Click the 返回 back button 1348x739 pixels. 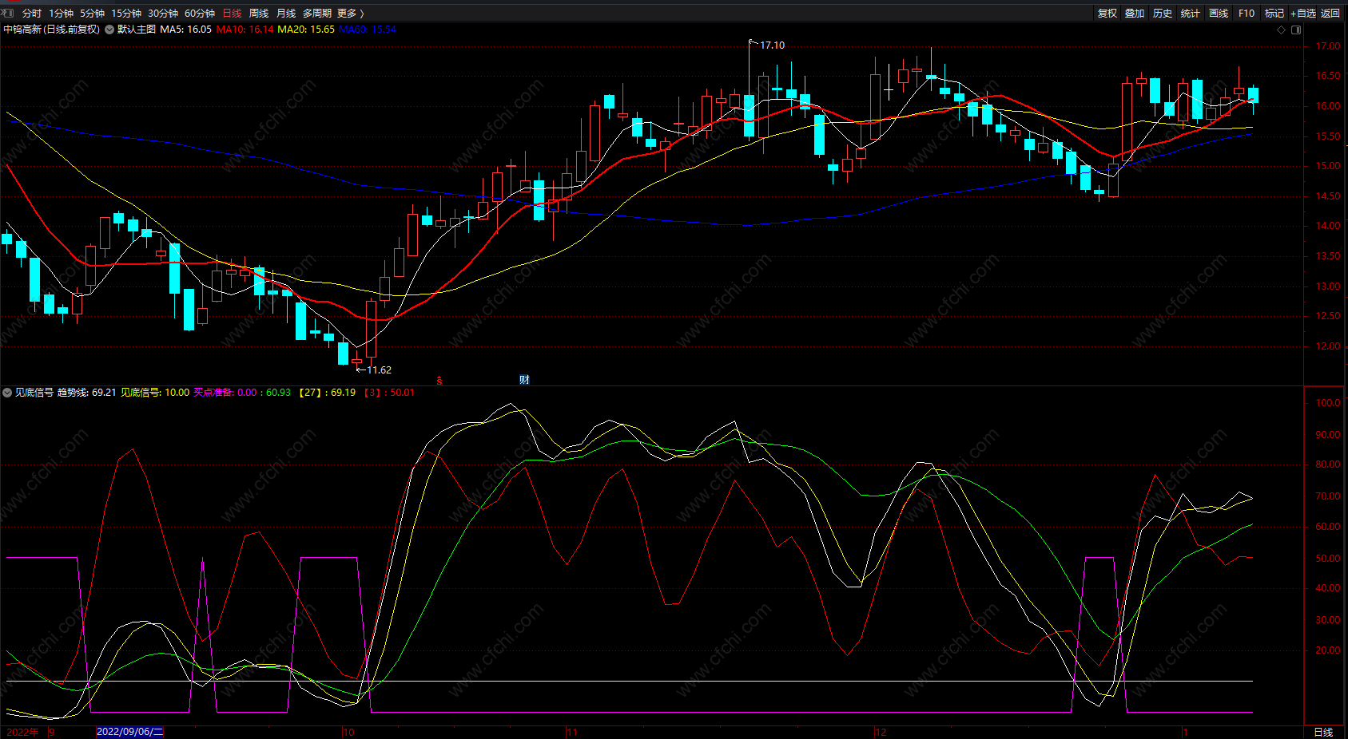pyautogui.click(x=1330, y=13)
